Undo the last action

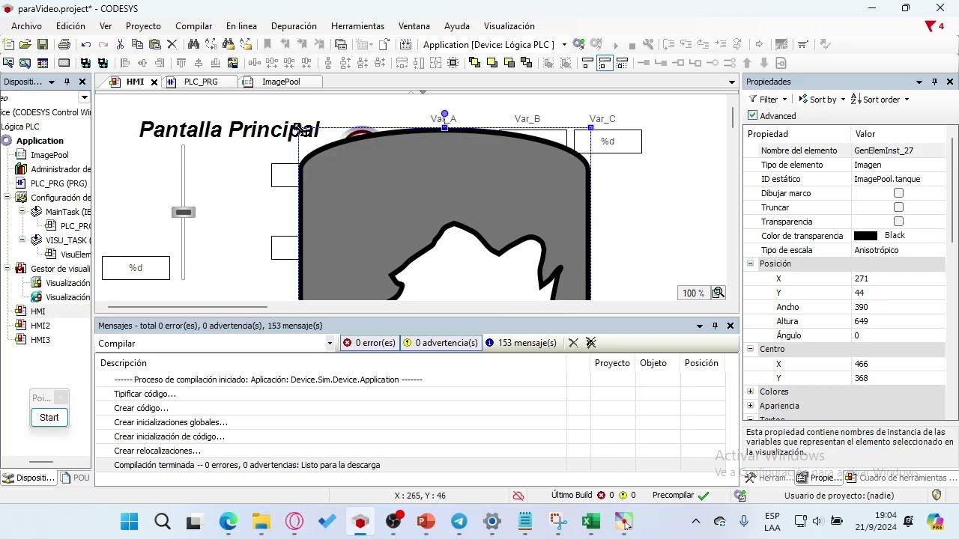[86, 45]
